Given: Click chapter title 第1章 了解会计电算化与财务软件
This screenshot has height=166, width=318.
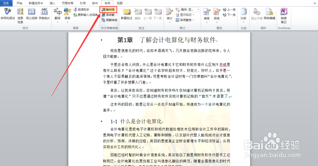Looking at the screenshot, I should (167, 40).
